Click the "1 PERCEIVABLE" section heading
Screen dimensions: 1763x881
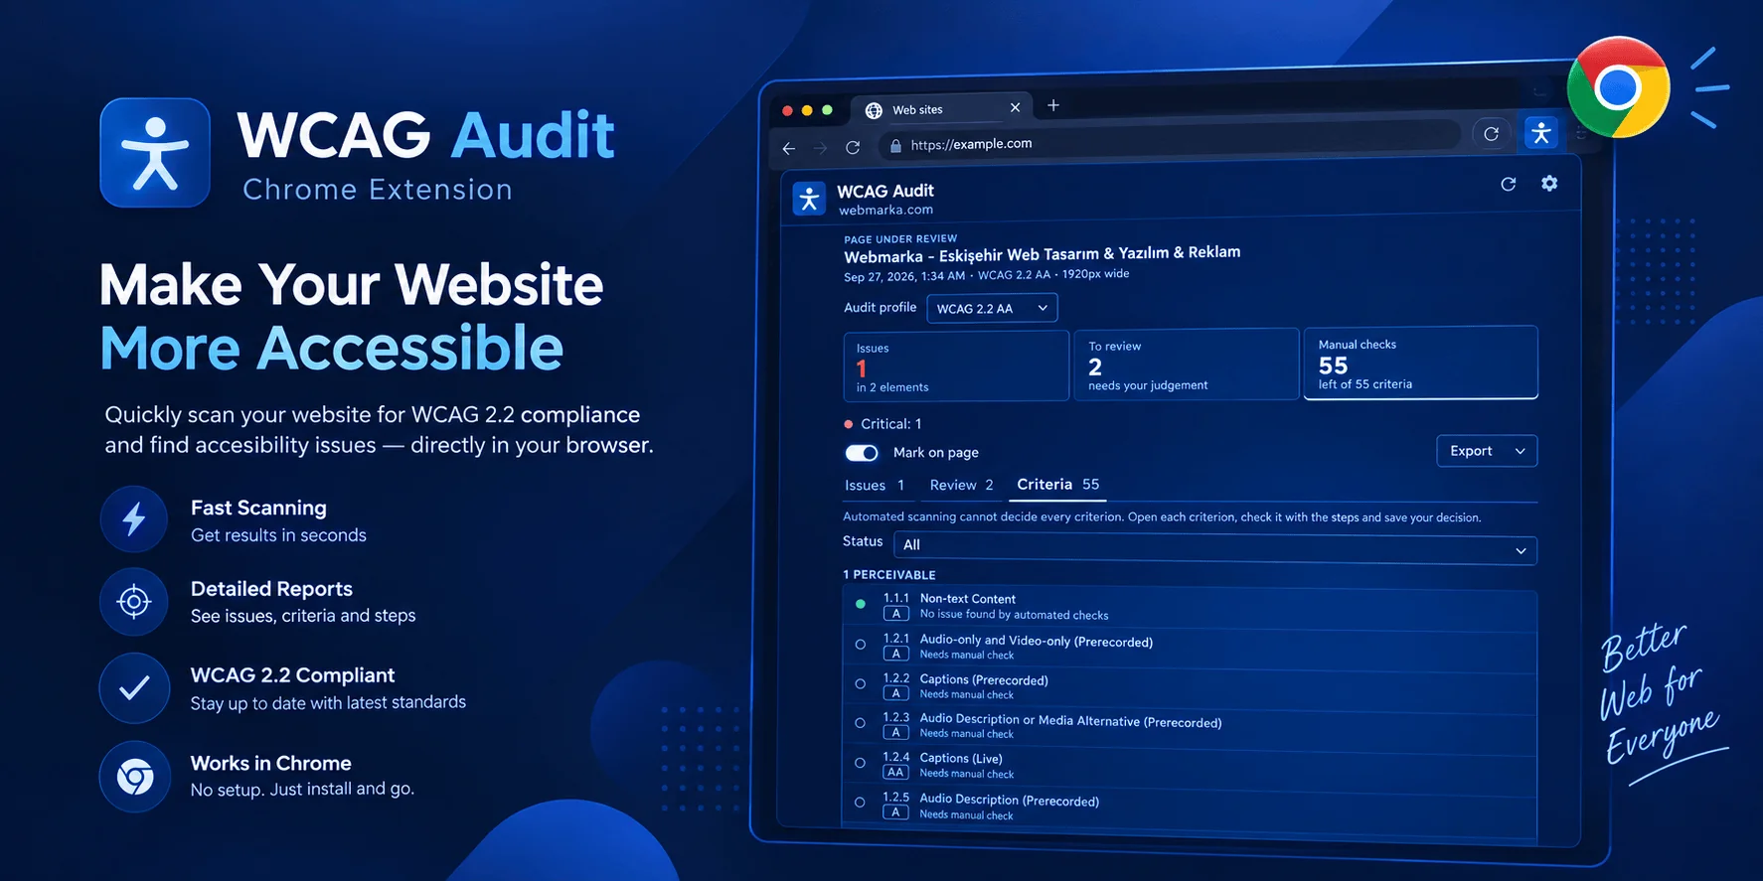coord(889,575)
